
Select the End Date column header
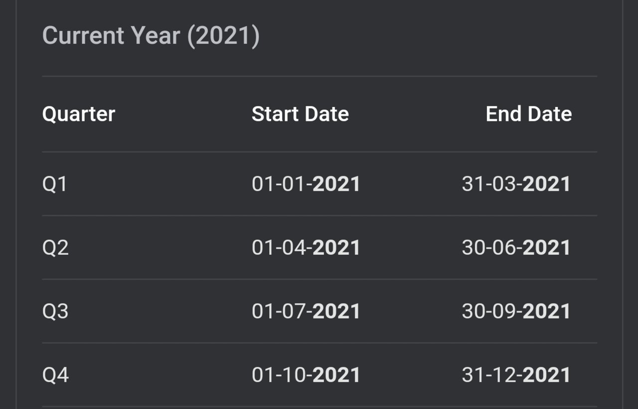(529, 114)
